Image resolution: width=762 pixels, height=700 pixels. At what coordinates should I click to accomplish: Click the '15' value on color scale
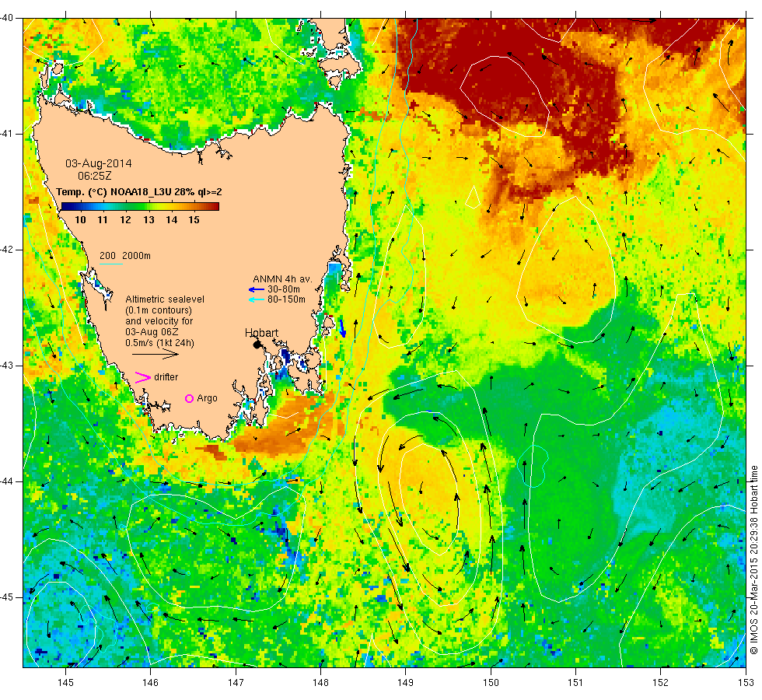point(194,220)
